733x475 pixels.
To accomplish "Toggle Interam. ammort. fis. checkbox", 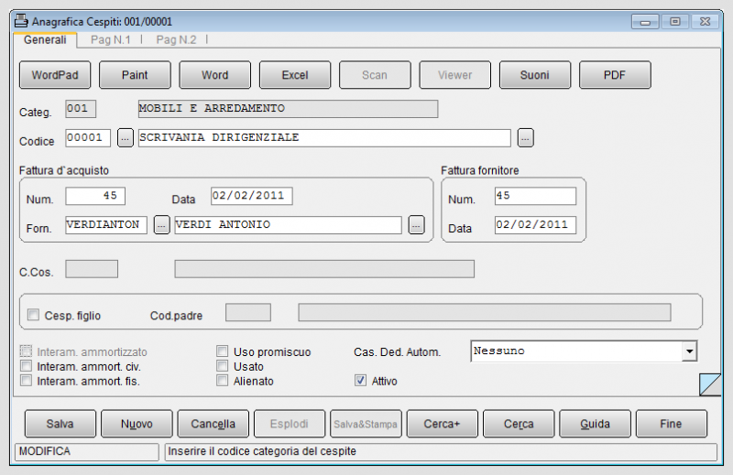I will coord(27,380).
